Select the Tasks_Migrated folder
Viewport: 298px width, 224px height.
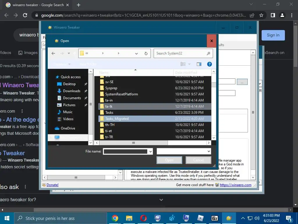155,119
